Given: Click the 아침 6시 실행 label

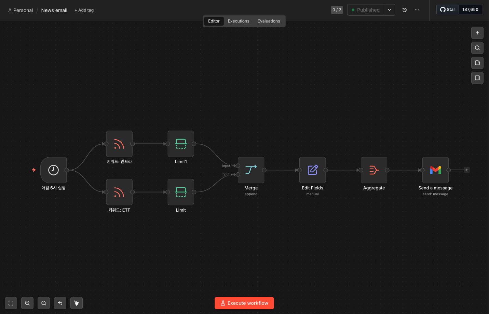Looking at the screenshot, I should (x=53, y=188).
